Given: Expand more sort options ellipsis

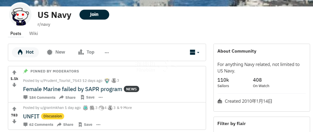Looking at the screenshot, I should [x=107, y=53].
